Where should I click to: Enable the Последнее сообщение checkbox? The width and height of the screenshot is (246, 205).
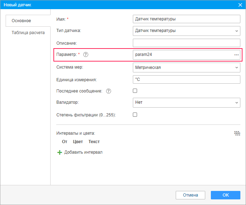pyautogui.click(x=135, y=91)
